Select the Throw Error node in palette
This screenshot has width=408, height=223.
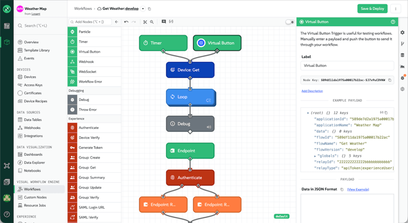[x=95, y=110]
